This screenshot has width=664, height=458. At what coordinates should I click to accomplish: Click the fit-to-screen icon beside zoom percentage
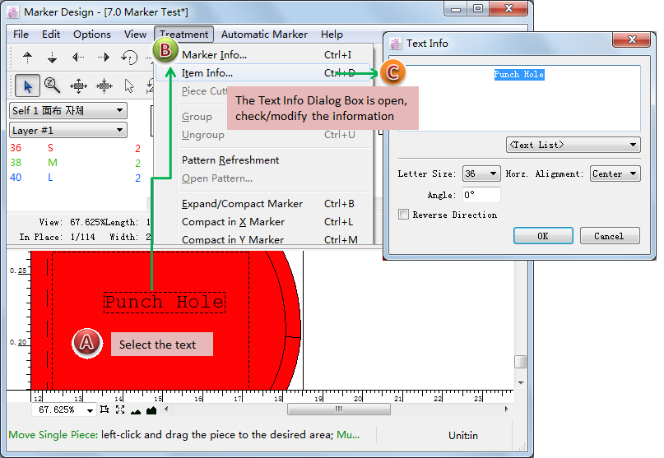pos(120,409)
